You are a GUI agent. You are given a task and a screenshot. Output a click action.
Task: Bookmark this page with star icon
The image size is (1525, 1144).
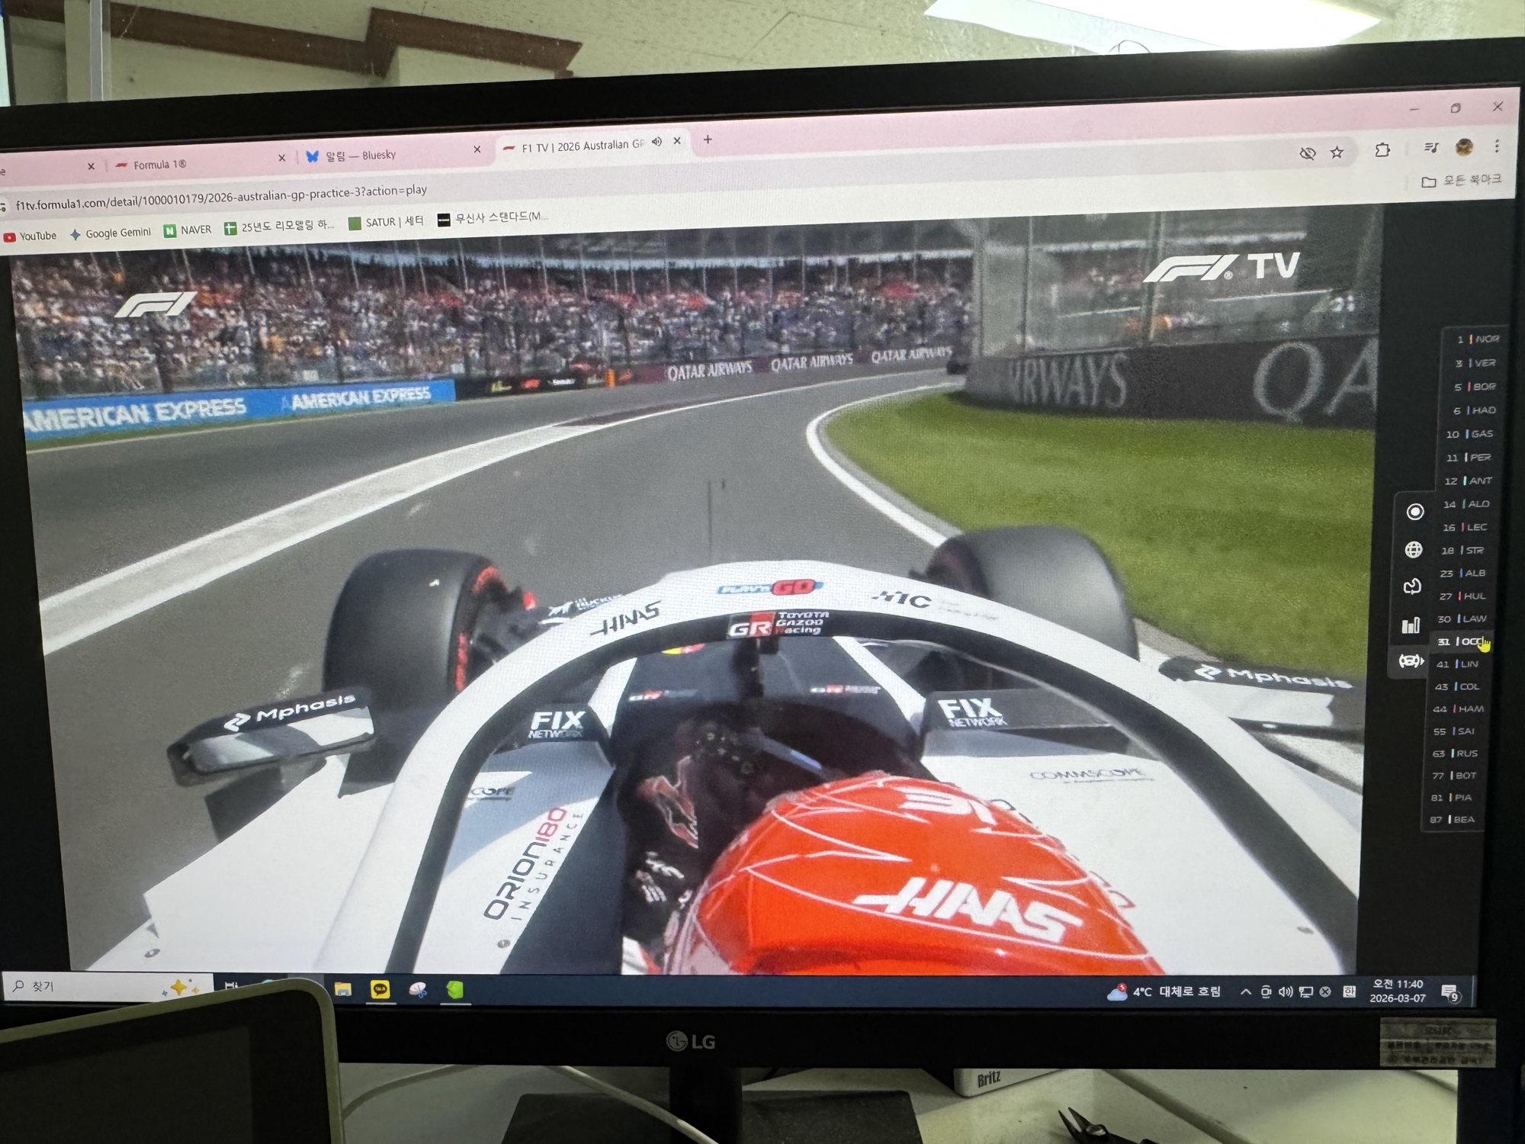point(1337,153)
